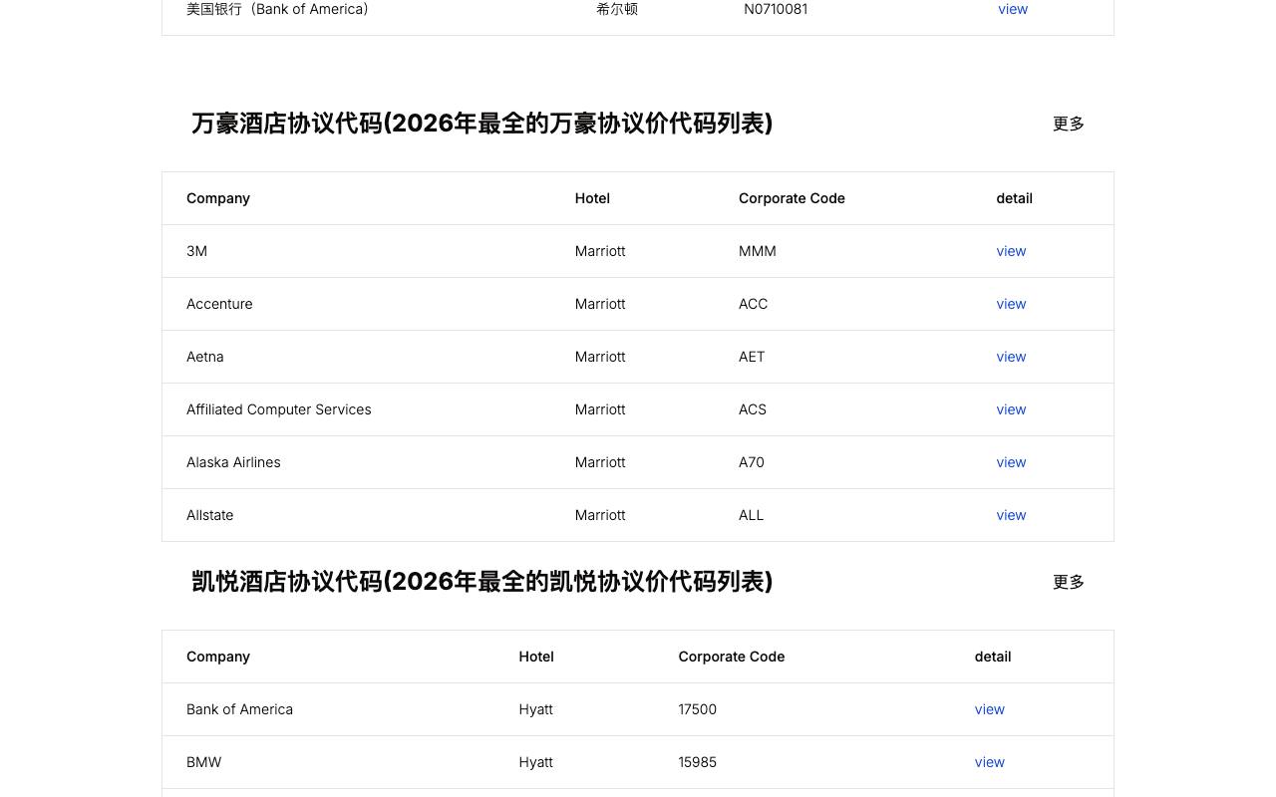Click Affiliated Computer Services company name
This screenshot has height=797, width=1276.
tap(279, 409)
